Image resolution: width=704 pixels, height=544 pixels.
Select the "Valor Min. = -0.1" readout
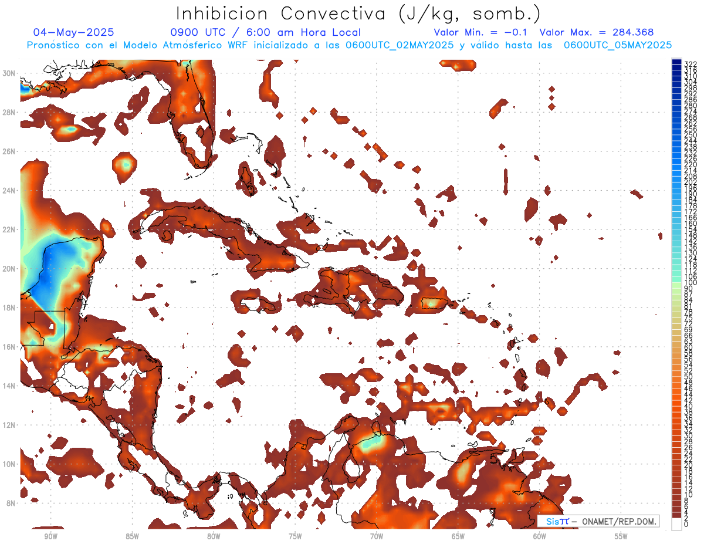pos(480,32)
